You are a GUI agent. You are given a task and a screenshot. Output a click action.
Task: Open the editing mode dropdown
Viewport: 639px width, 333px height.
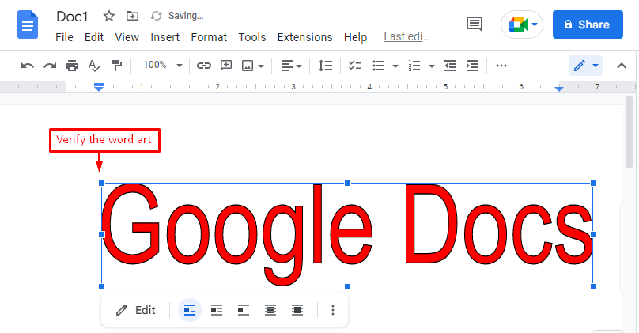(x=585, y=66)
